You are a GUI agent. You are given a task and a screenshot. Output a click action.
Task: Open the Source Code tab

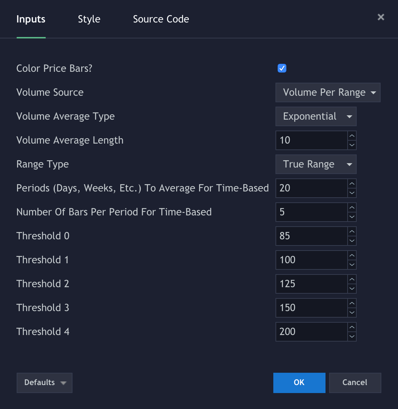click(x=161, y=19)
